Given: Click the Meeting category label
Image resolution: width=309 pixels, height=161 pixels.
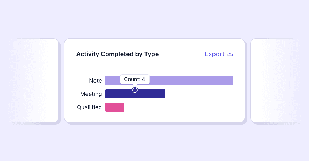Looking at the screenshot, I should click(x=91, y=94).
